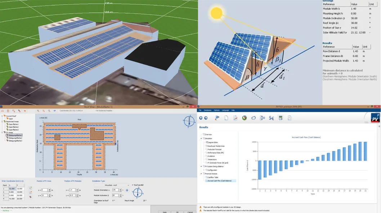Screen dimensions: 381x213
Task: Open the Databases menu
Action: point(207,110)
